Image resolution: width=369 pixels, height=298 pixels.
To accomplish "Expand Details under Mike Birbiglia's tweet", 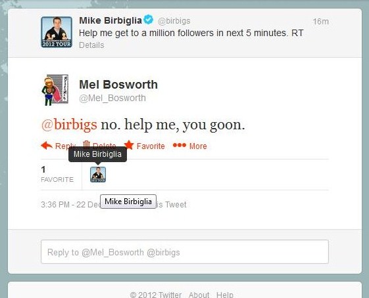I will [x=91, y=45].
